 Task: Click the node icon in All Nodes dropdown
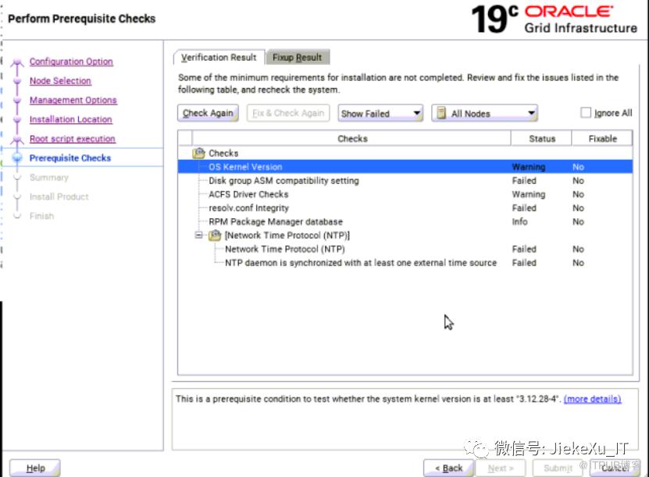[441, 113]
